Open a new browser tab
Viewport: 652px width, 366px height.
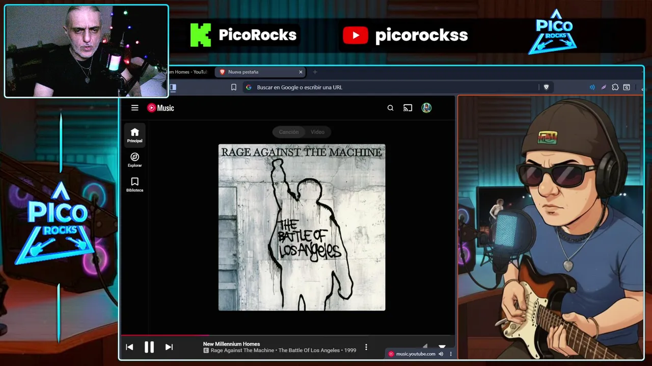tap(315, 72)
